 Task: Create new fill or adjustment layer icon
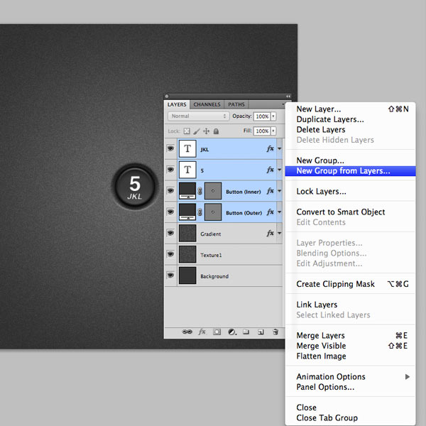pyautogui.click(x=232, y=332)
